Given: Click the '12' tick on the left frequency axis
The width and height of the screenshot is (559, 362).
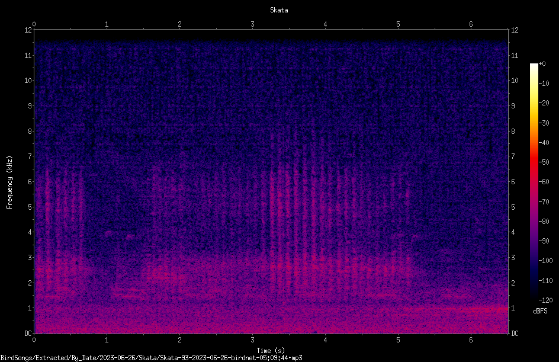Looking at the screenshot, I should coord(28,30).
